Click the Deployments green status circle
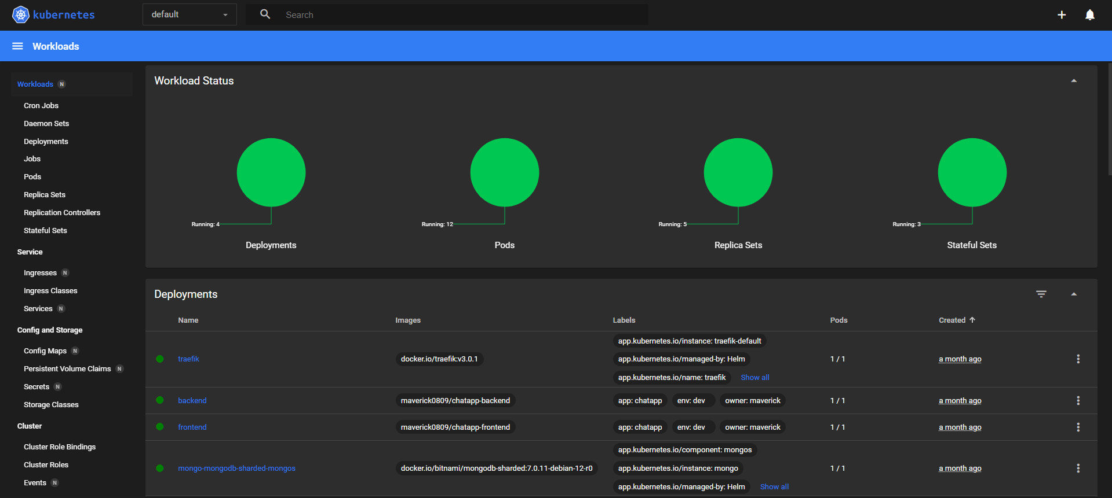 (271, 172)
